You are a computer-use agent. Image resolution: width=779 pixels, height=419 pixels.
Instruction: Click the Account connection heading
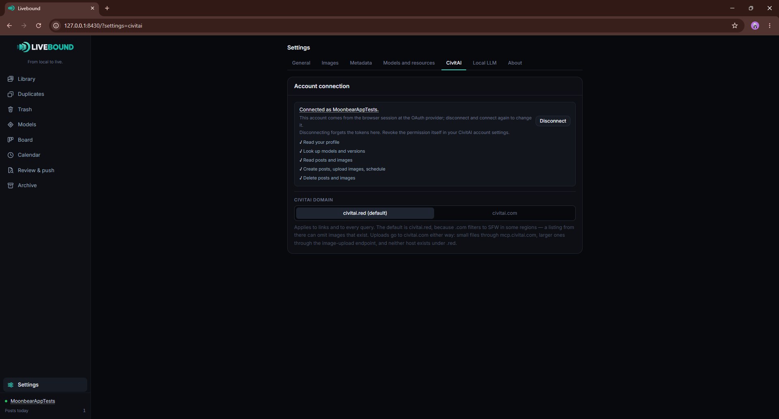[322, 86]
